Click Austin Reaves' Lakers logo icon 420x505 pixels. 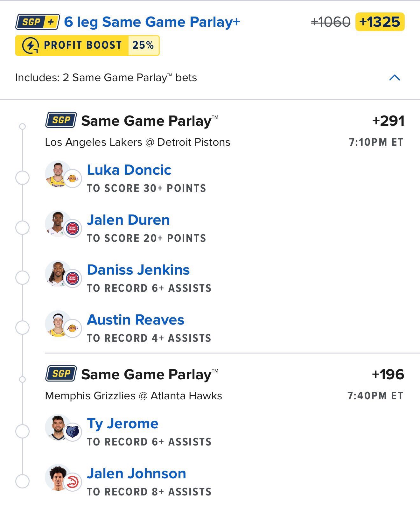[73, 328]
